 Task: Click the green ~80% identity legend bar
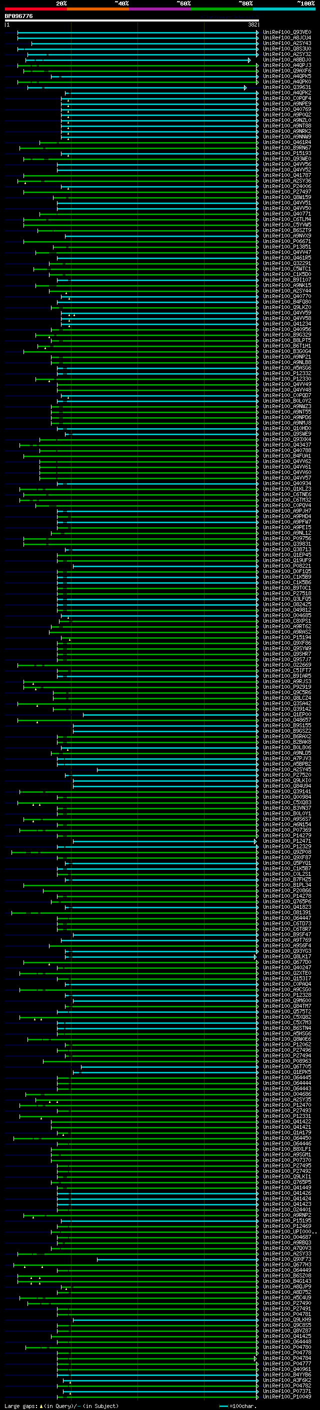[x=222, y=10]
